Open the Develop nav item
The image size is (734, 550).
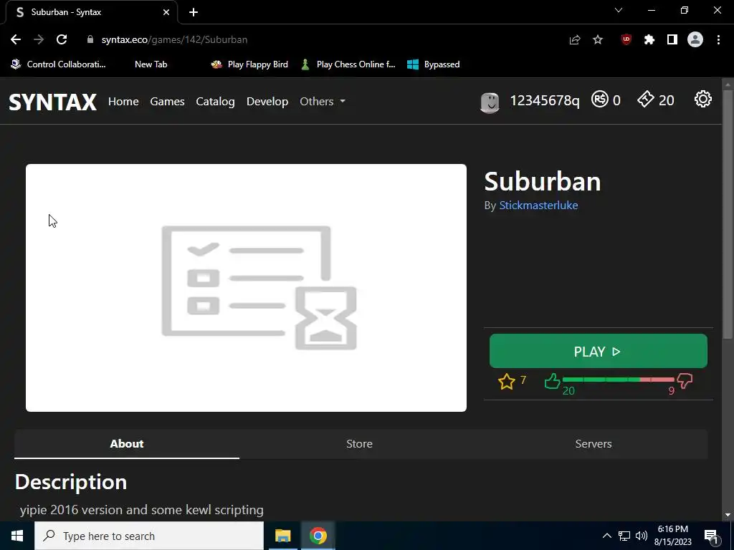pyautogui.click(x=267, y=102)
